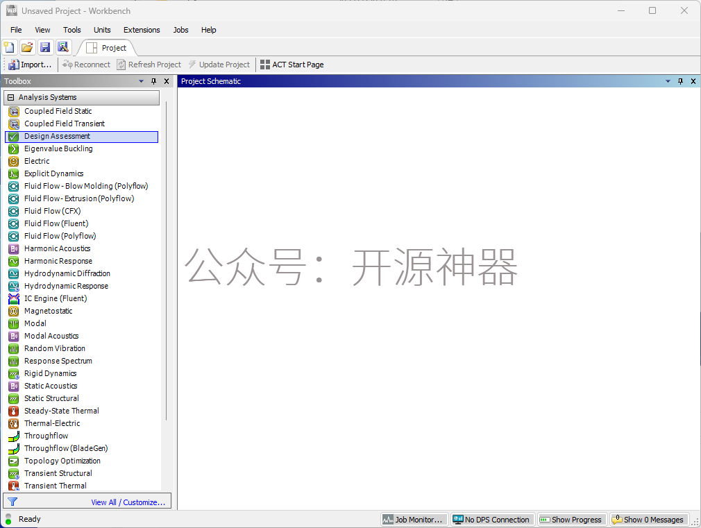The image size is (701, 528).
Task: Open the Tools menu
Action: pos(72,30)
